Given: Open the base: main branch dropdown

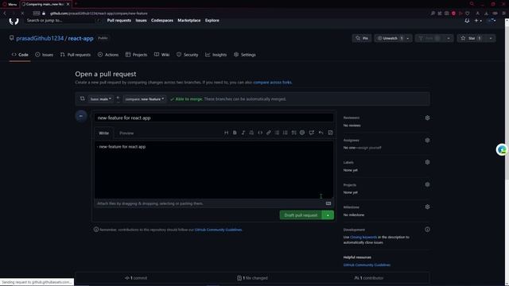Looking at the screenshot, I should point(101,99).
